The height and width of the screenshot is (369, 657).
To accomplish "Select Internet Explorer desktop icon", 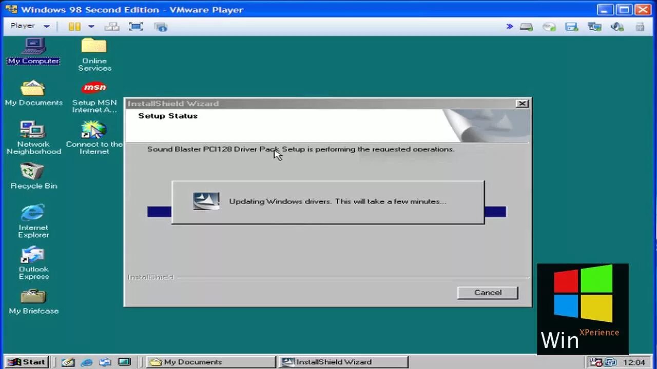I will [33, 221].
